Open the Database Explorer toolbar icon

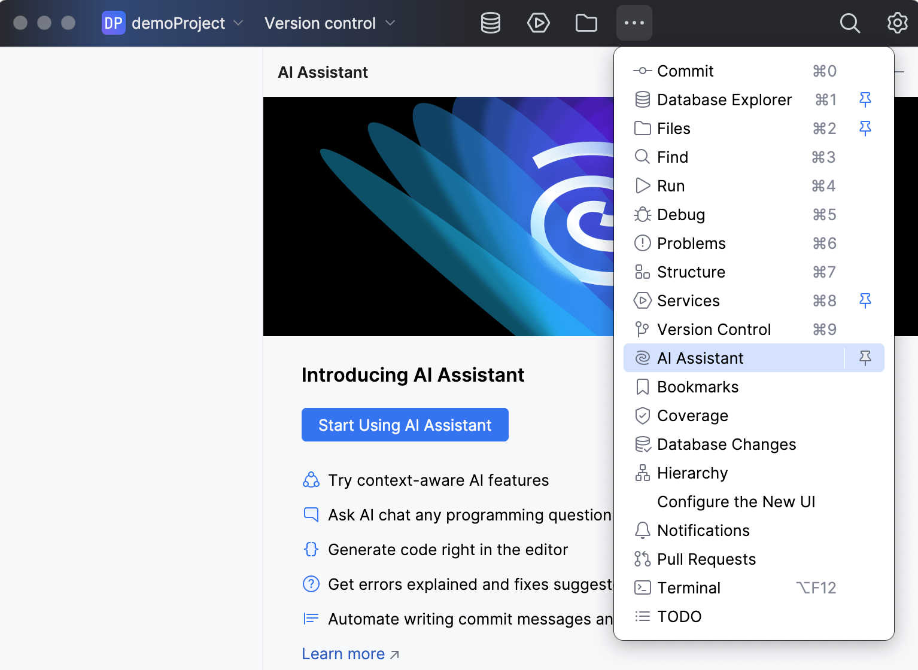click(x=491, y=23)
